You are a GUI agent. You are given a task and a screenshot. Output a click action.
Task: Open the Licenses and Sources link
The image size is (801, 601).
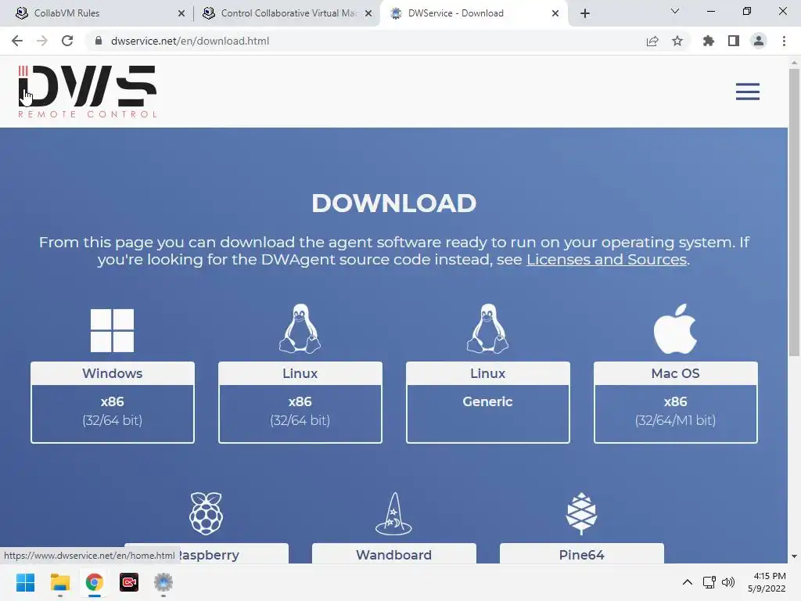pyautogui.click(x=606, y=260)
